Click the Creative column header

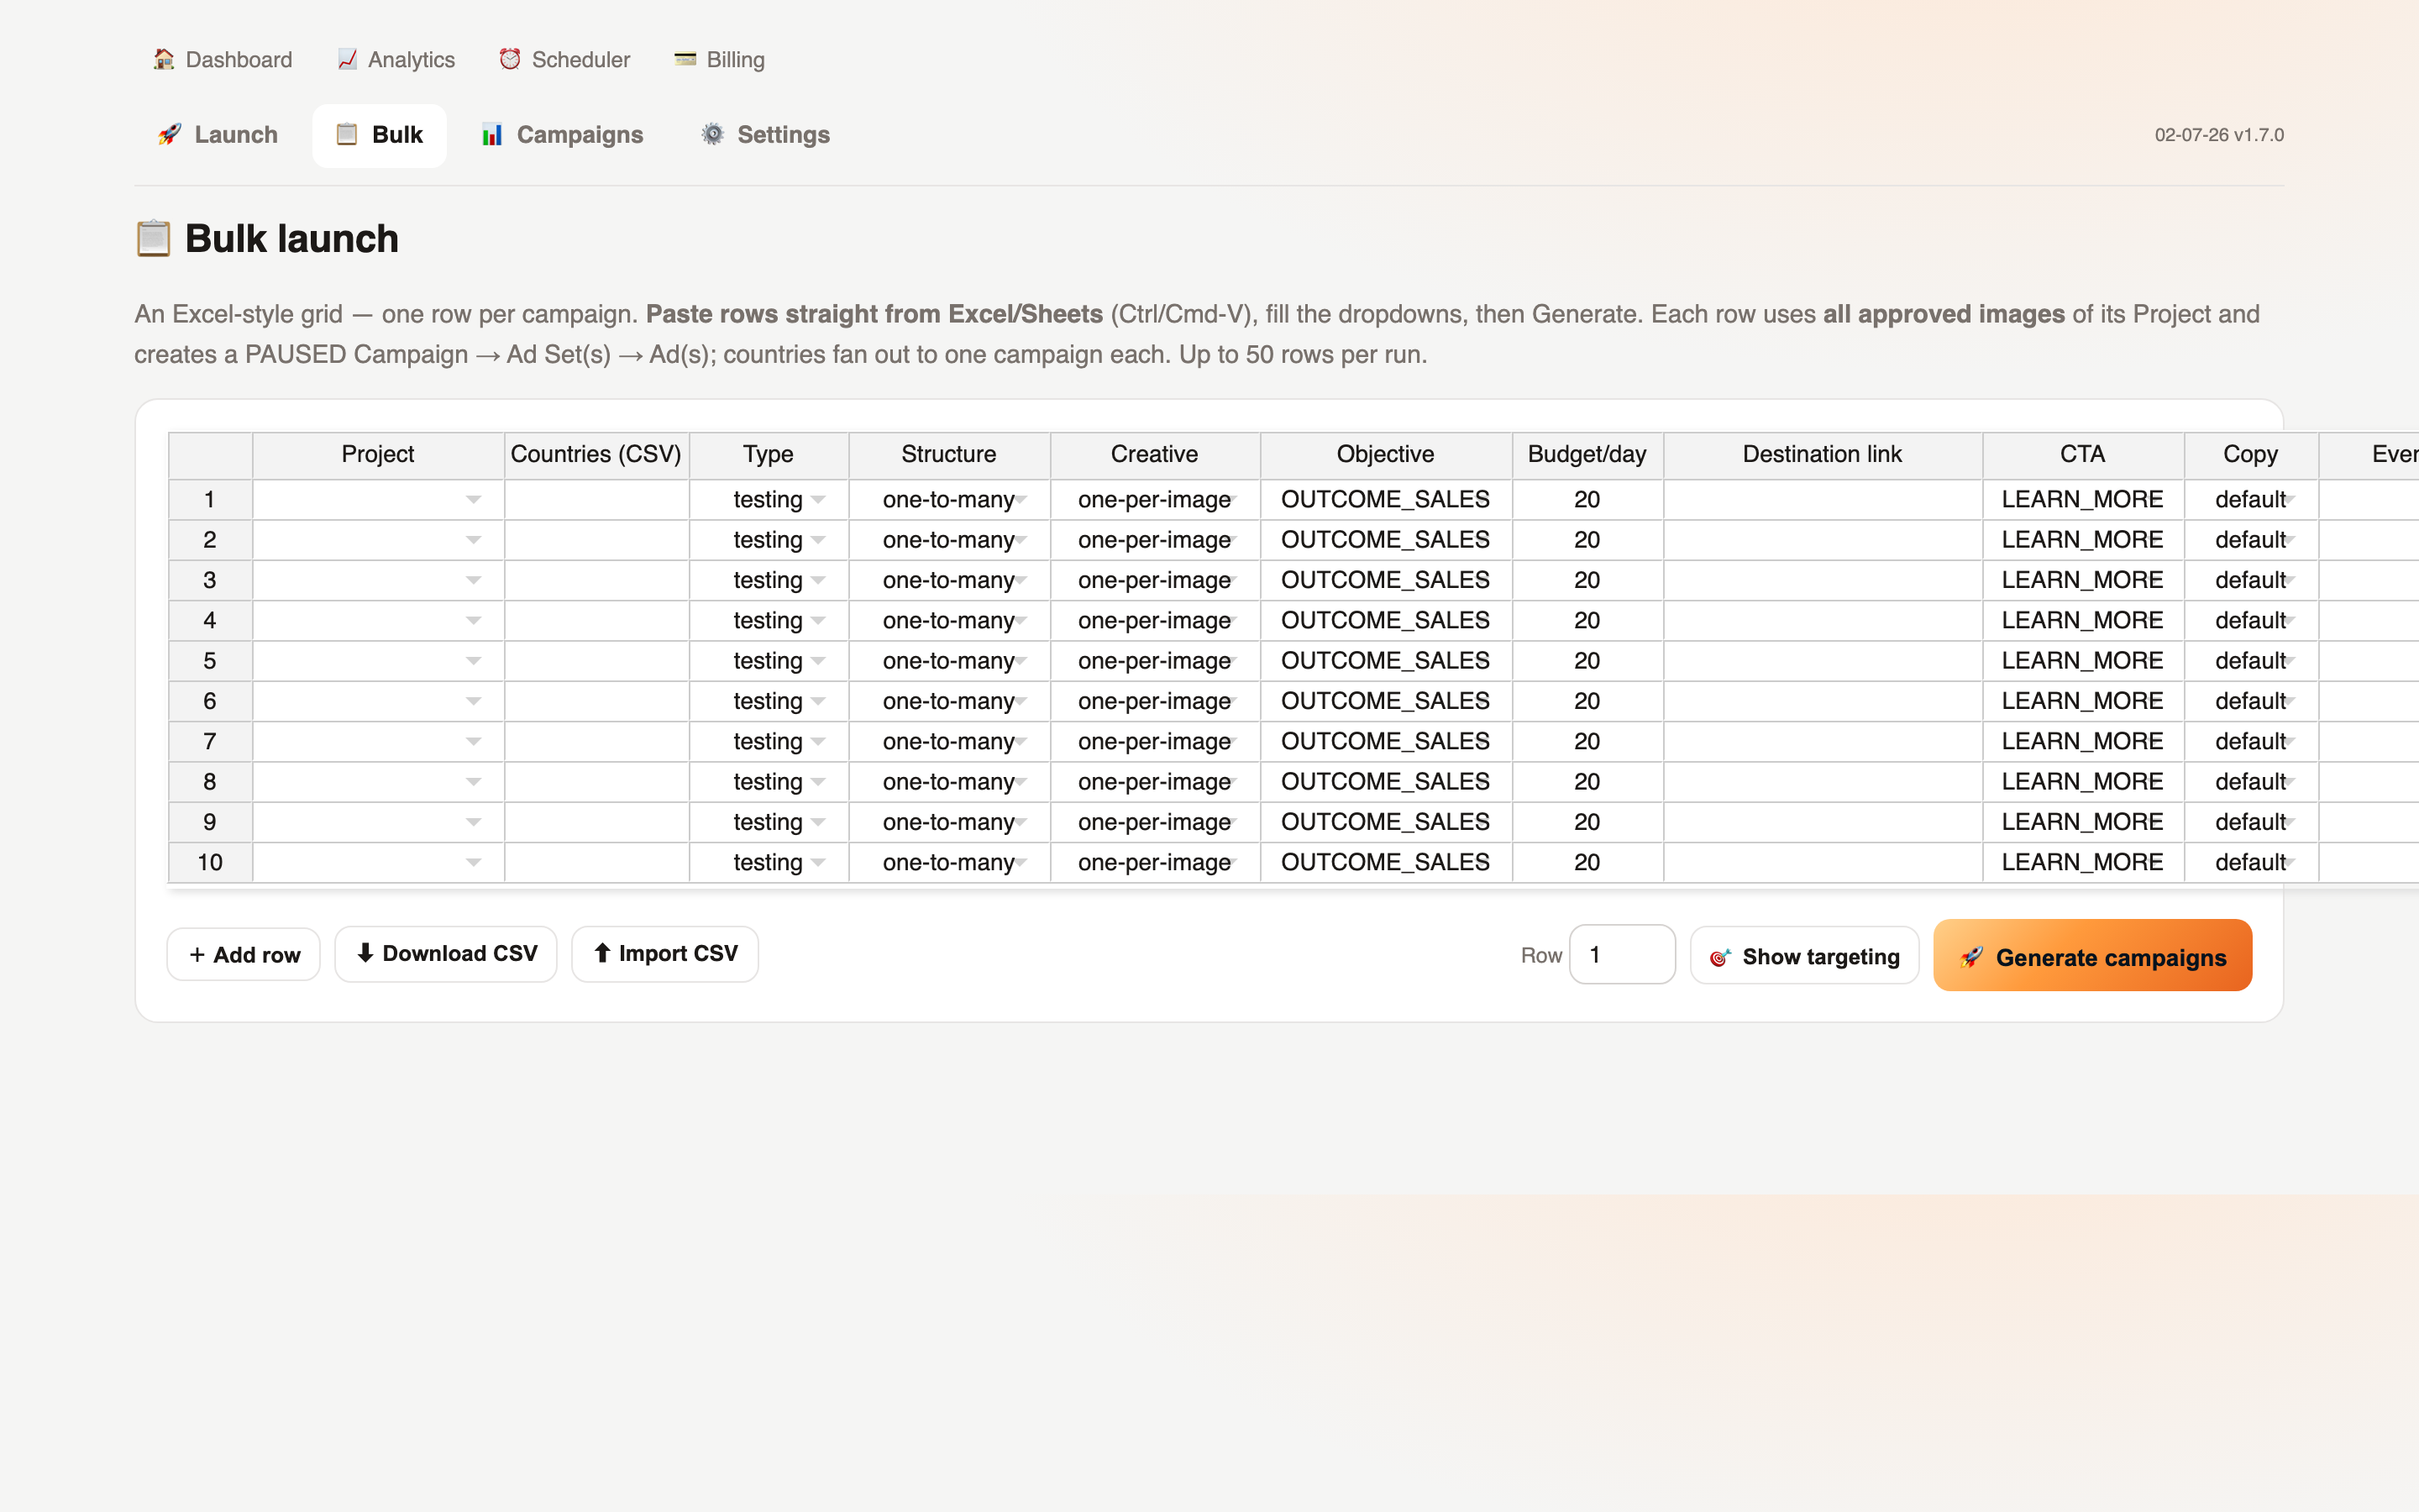pos(1155,455)
